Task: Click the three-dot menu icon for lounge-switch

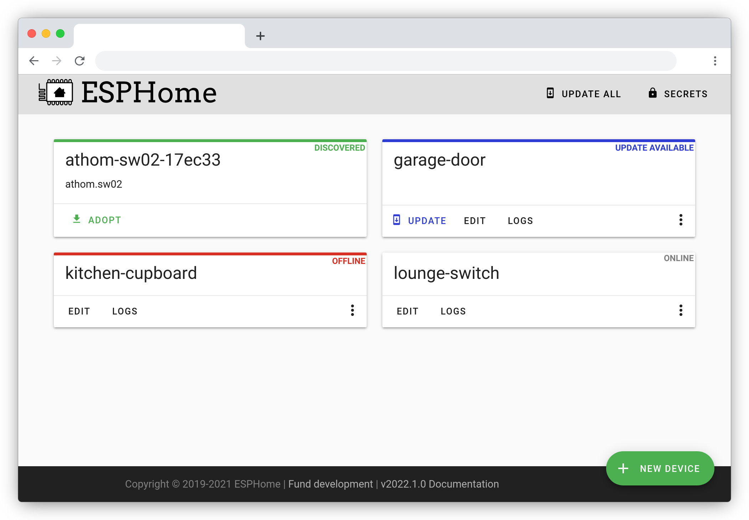Action: (681, 310)
